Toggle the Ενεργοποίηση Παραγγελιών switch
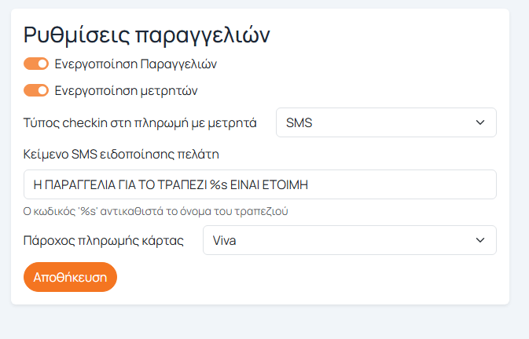Viewport: 529px width, 339px height. tap(36, 64)
